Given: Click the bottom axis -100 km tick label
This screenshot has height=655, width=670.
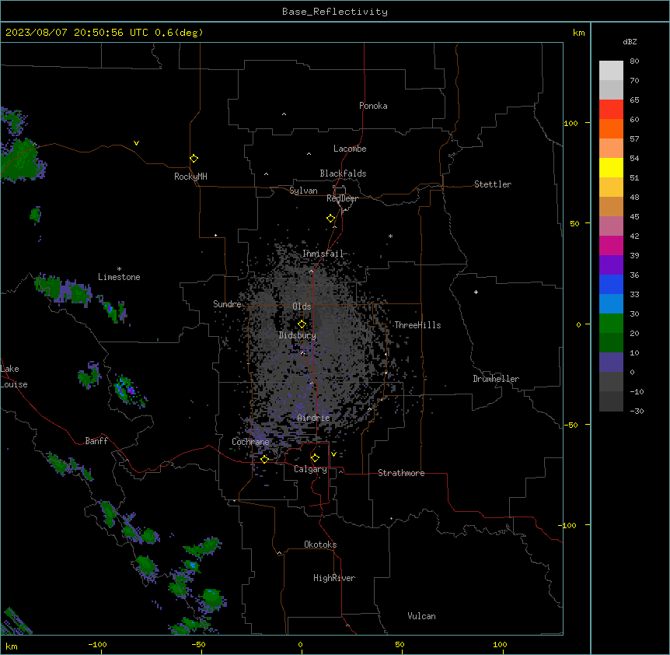Looking at the screenshot, I should click(x=97, y=644).
